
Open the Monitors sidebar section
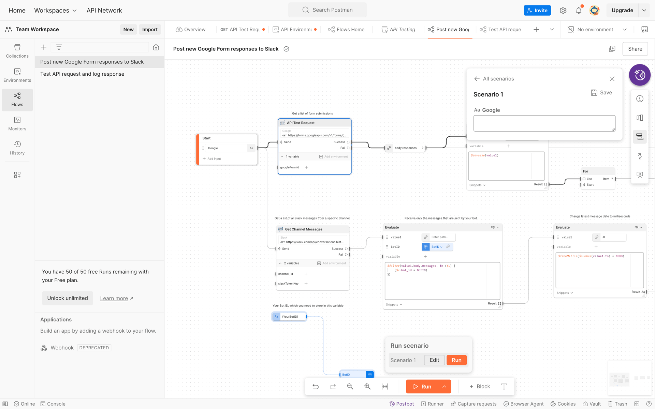pyautogui.click(x=17, y=124)
